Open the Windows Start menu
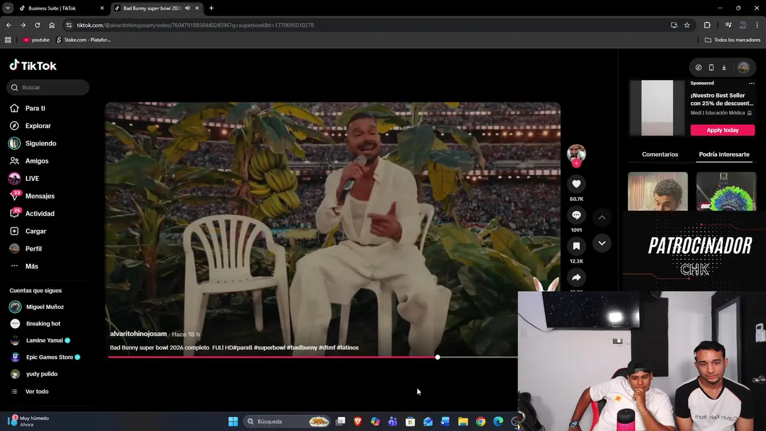 click(233, 421)
